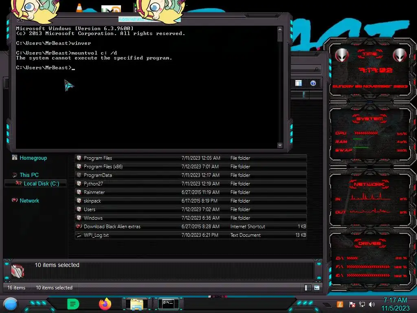Click the CPU usage bar
417x313 pixels.
coord(366,133)
